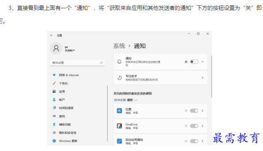263x151 pixels.
Task: Click the OneDrive app icon
Action: tap(119, 126)
